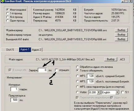Viewport: 134px width, 111px height.
Task: Select MP3 средний Битрейт radio option
Action: (x=77, y=76)
